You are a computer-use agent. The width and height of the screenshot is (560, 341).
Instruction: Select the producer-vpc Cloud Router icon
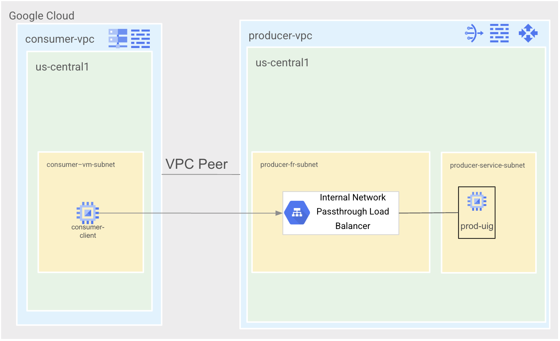click(x=528, y=33)
